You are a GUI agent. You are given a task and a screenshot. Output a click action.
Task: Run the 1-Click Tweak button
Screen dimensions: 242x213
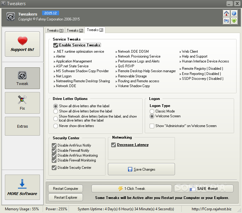click(132, 188)
